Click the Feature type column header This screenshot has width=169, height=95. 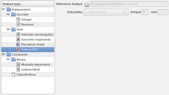coord(28,4)
